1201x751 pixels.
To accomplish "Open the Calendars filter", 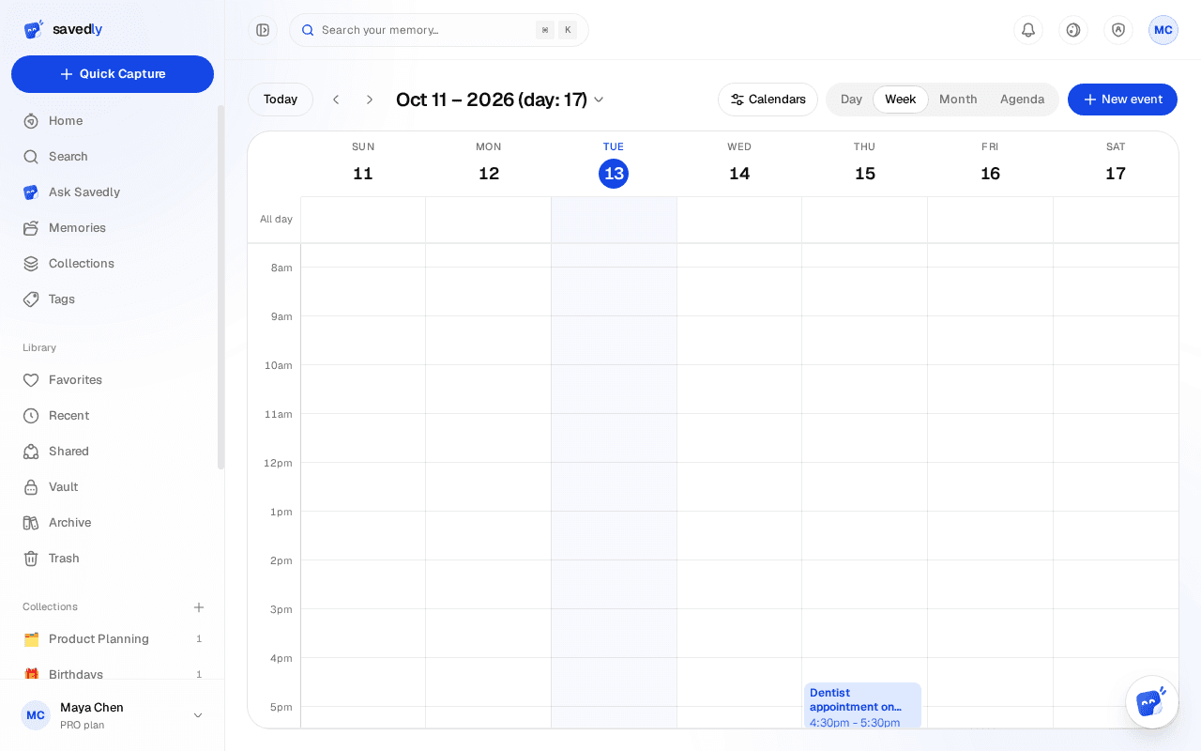I will pyautogui.click(x=768, y=100).
